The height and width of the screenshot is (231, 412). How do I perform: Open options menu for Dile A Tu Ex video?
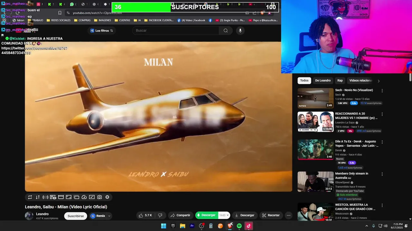[x=382, y=142]
